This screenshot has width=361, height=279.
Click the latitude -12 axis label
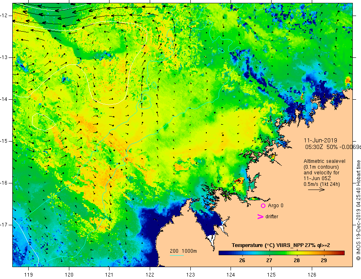point(4,16)
